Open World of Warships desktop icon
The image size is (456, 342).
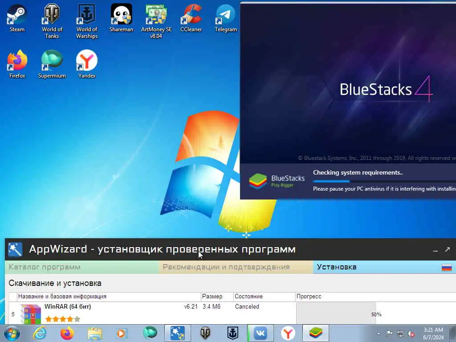click(87, 21)
